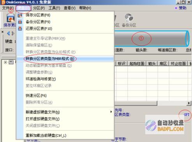Click the grey disk cylinder graphic
Image resolution: width=192 pixels, height=142 pixels.
tap(151, 39)
